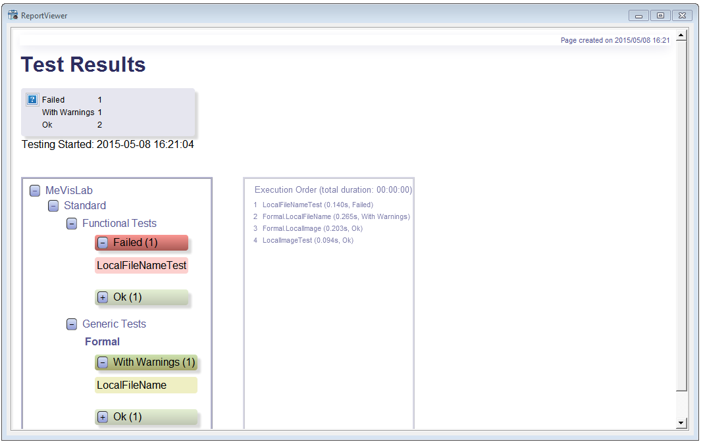Maximize the ReportViewer window
This screenshot has width=703, height=444.
point(660,16)
